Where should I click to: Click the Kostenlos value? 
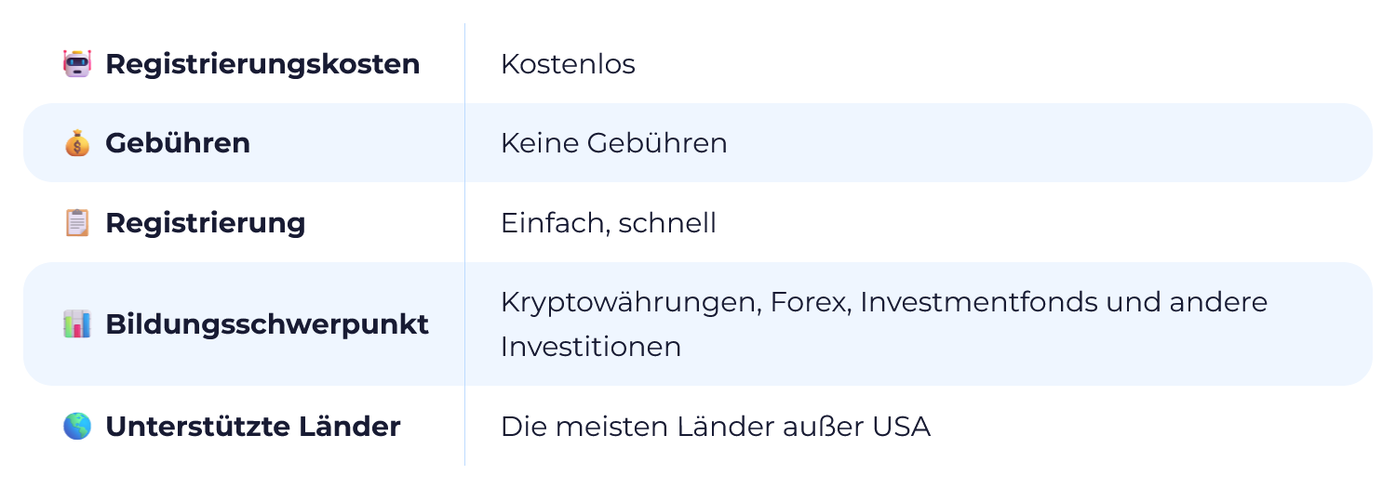568,64
